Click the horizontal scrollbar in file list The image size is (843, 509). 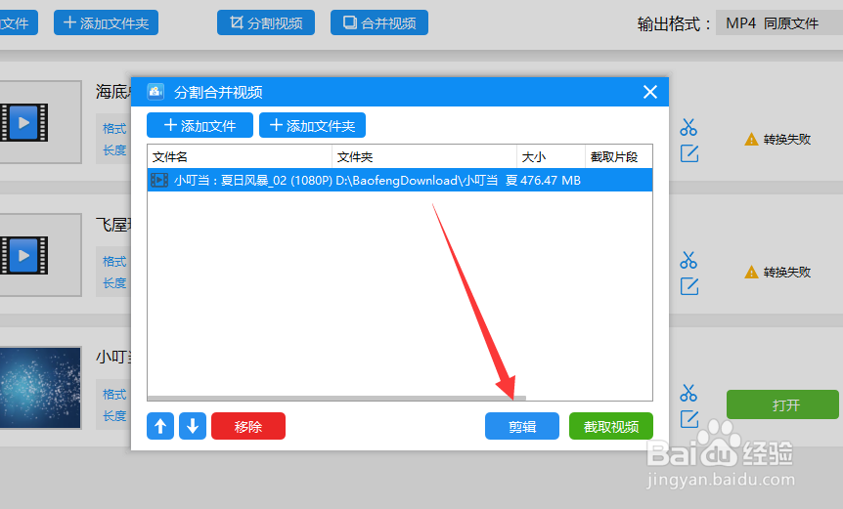click(x=336, y=398)
